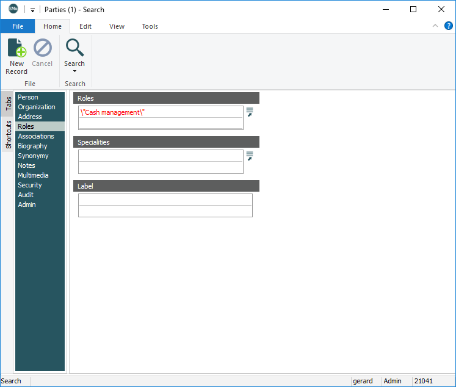Open the Tools ribbon tab
Viewport: 456px width, 387px height.
pos(150,26)
